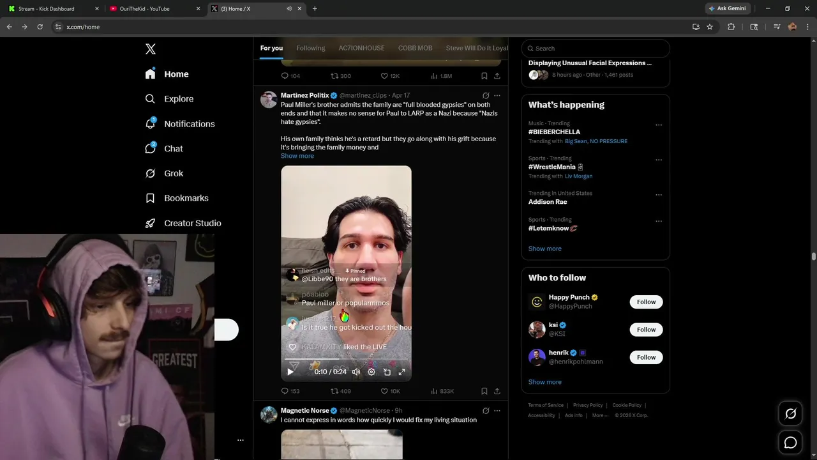Open more options on Martinez Politix post
Screen dimensions: 817x460
click(497, 96)
